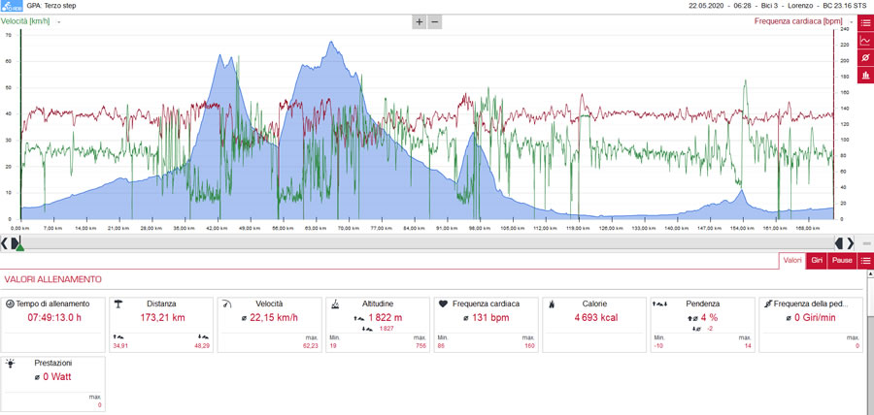Screen dimensions: 874x415
Task: Click the right range slider handle
Action: pos(839,242)
